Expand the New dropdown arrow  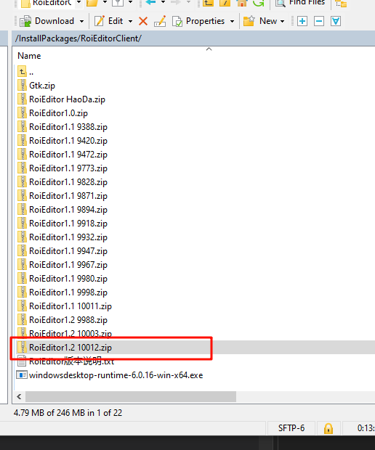(x=283, y=22)
